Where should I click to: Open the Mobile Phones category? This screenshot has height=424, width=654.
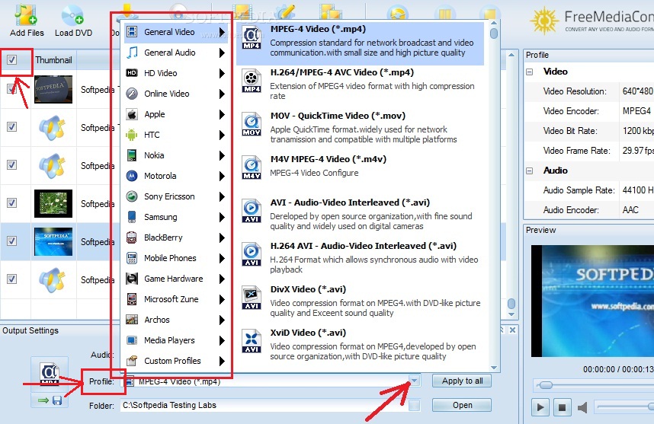[176, 258]
